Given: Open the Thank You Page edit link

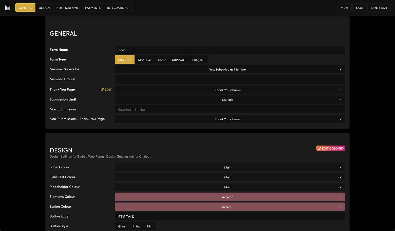Looking at the screenshot, I should pyautogui.click(x=106, y=90).
